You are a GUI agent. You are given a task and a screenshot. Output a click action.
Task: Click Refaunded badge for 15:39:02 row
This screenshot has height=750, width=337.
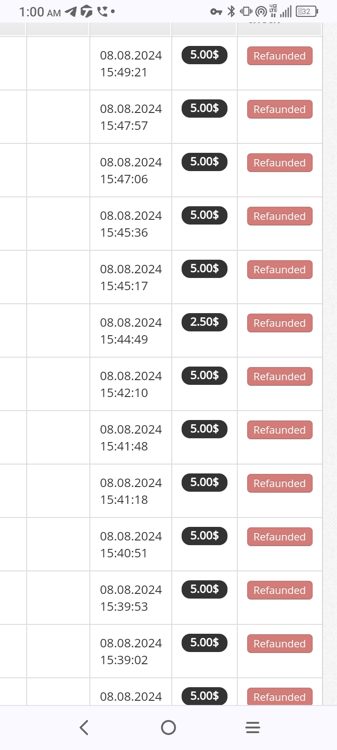[x=280, y=644]
